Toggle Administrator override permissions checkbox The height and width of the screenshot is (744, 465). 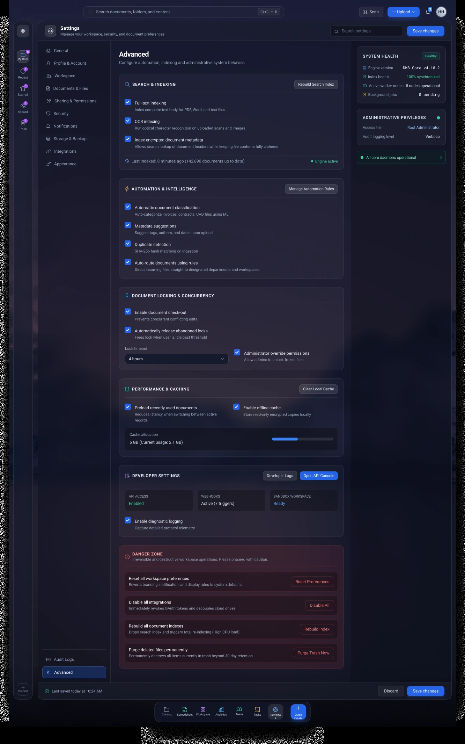[237, 352]
